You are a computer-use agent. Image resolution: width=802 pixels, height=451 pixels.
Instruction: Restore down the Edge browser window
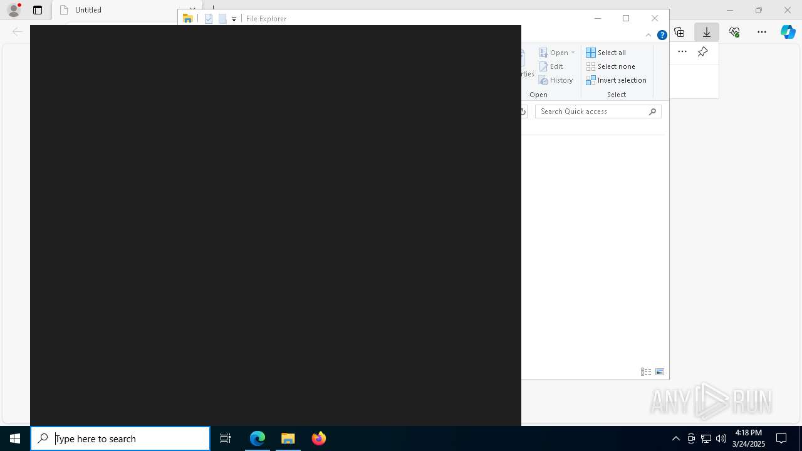[x=759, y=10]
